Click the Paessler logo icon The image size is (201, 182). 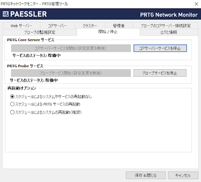coord(6,14)
